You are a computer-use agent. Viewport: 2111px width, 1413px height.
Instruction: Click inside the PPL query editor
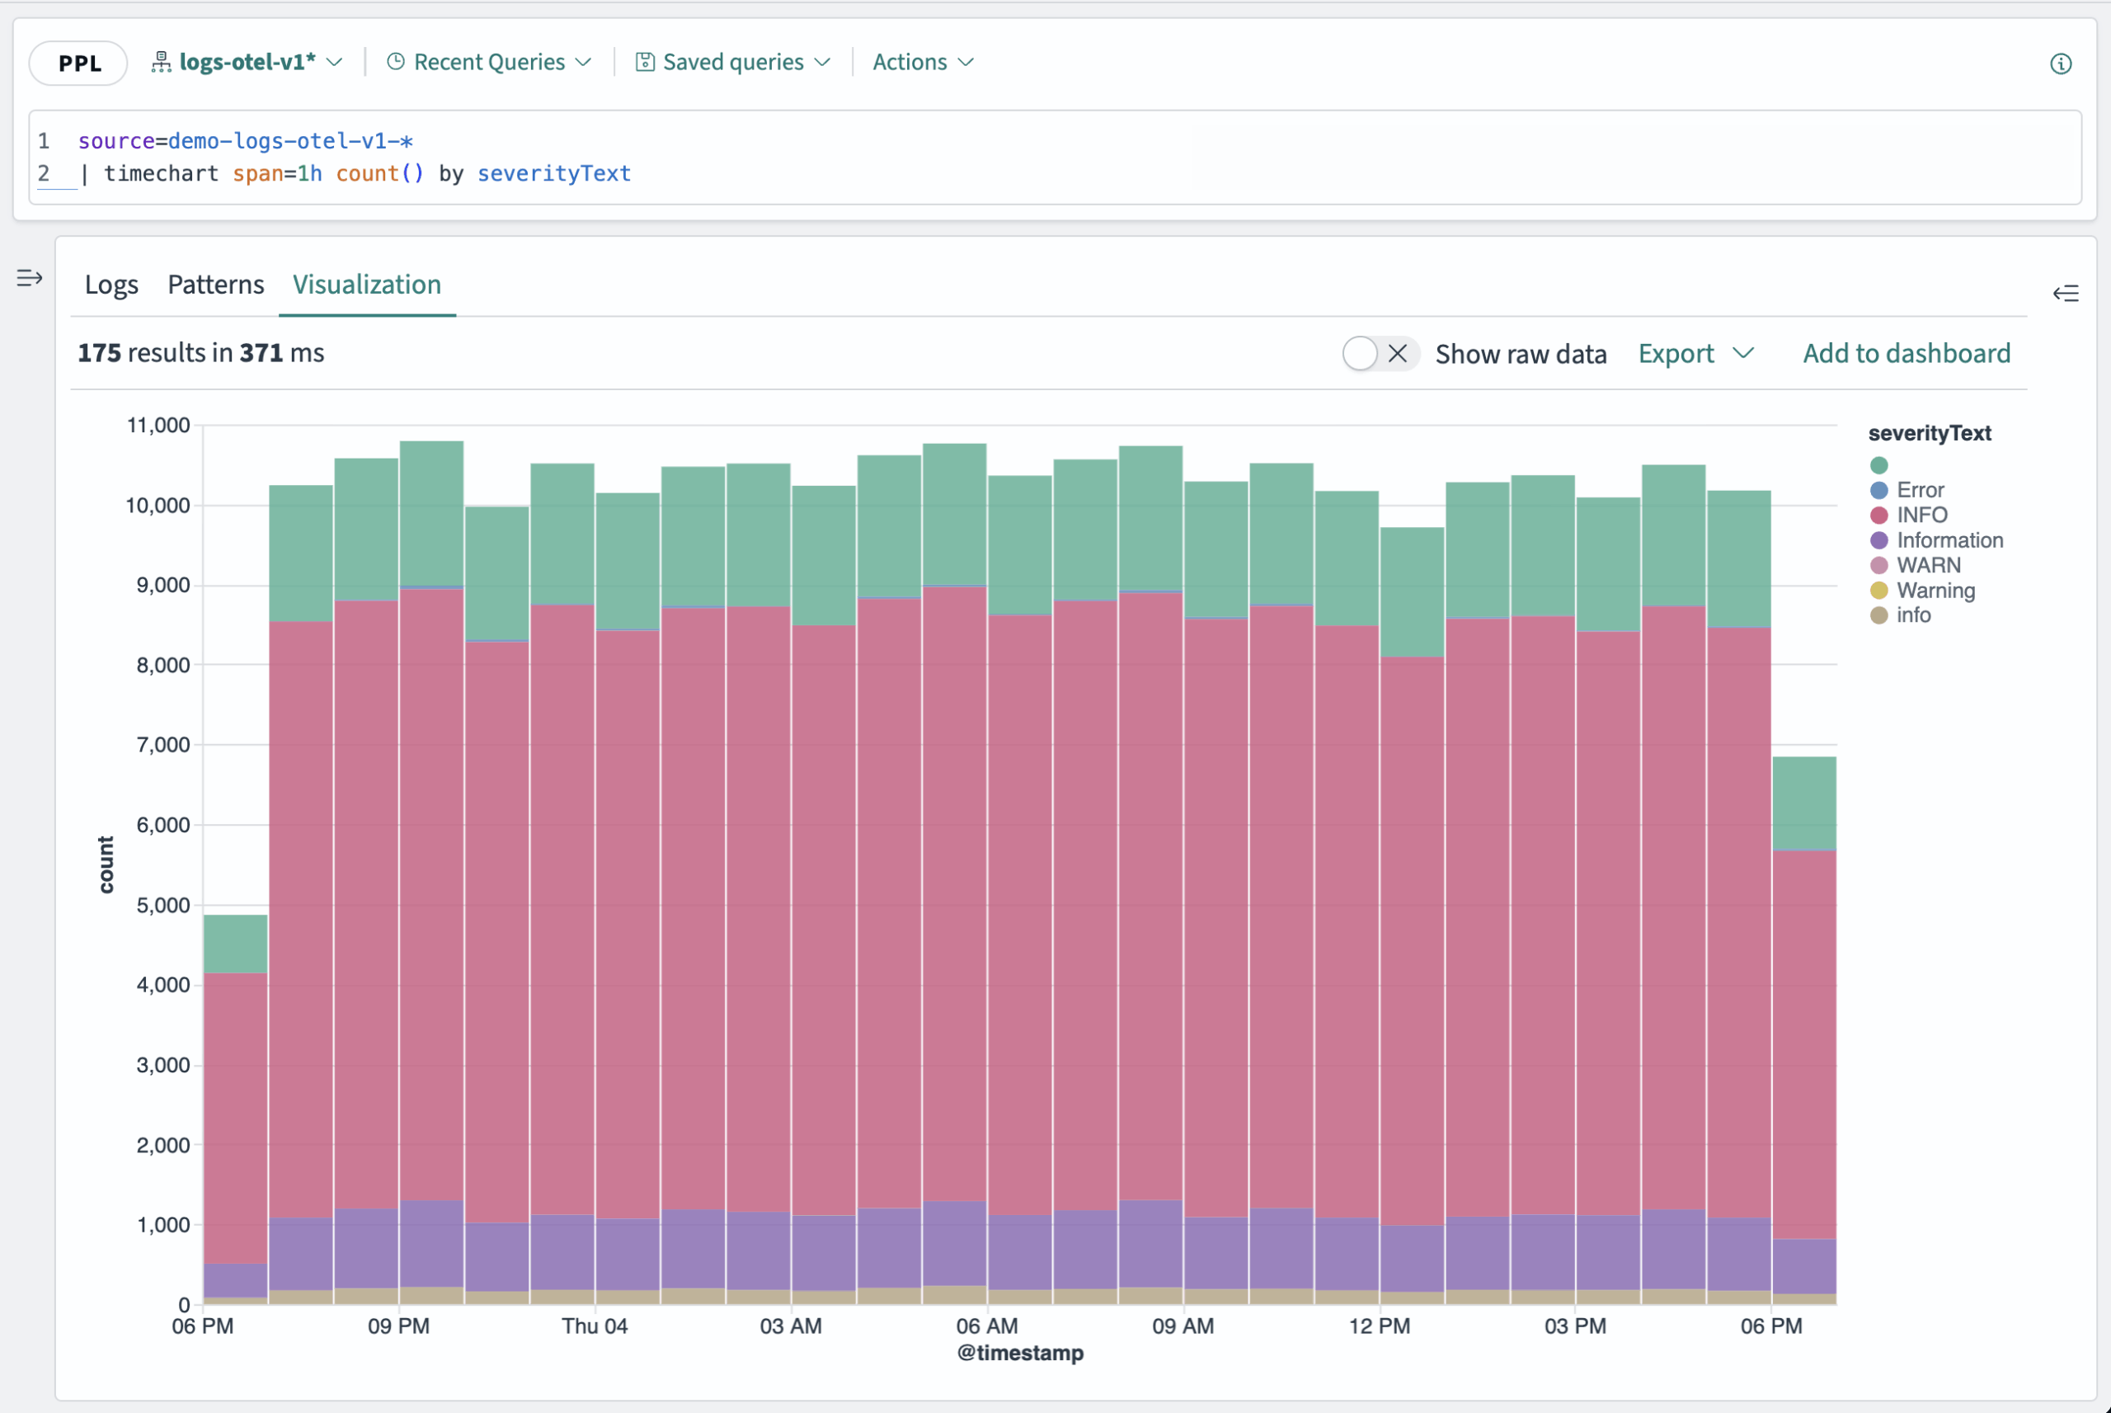pos(1081,158)
